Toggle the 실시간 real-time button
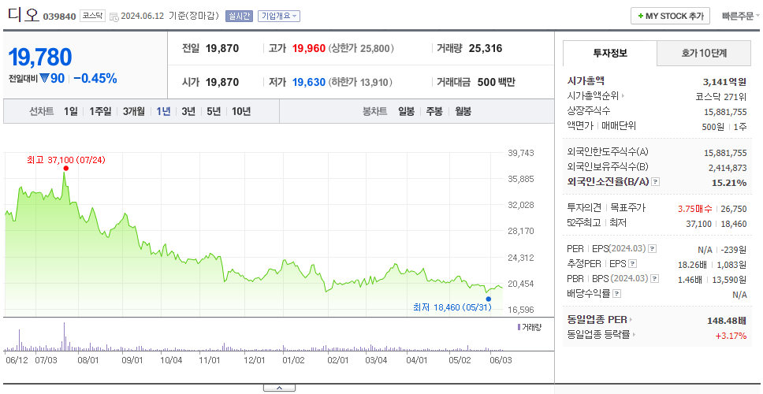Viewport: 763px width, 394px height. pos(238,16)
